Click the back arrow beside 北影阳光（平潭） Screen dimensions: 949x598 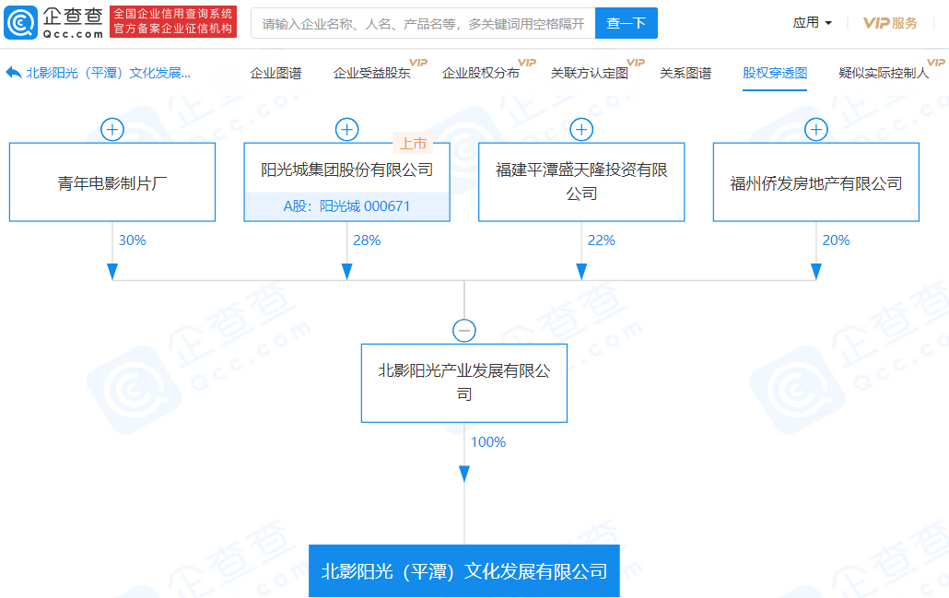click(x=13, y=73)
